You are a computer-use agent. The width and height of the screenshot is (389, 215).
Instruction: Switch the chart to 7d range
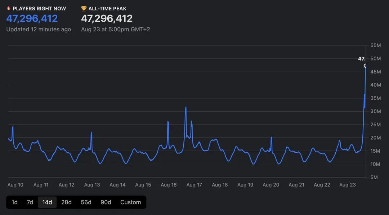[30, 202]
